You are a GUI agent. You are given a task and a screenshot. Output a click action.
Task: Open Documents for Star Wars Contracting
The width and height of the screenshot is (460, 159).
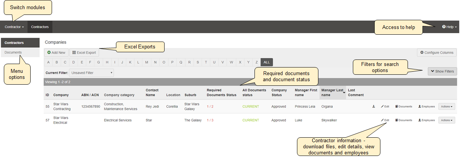coord(403,106)
